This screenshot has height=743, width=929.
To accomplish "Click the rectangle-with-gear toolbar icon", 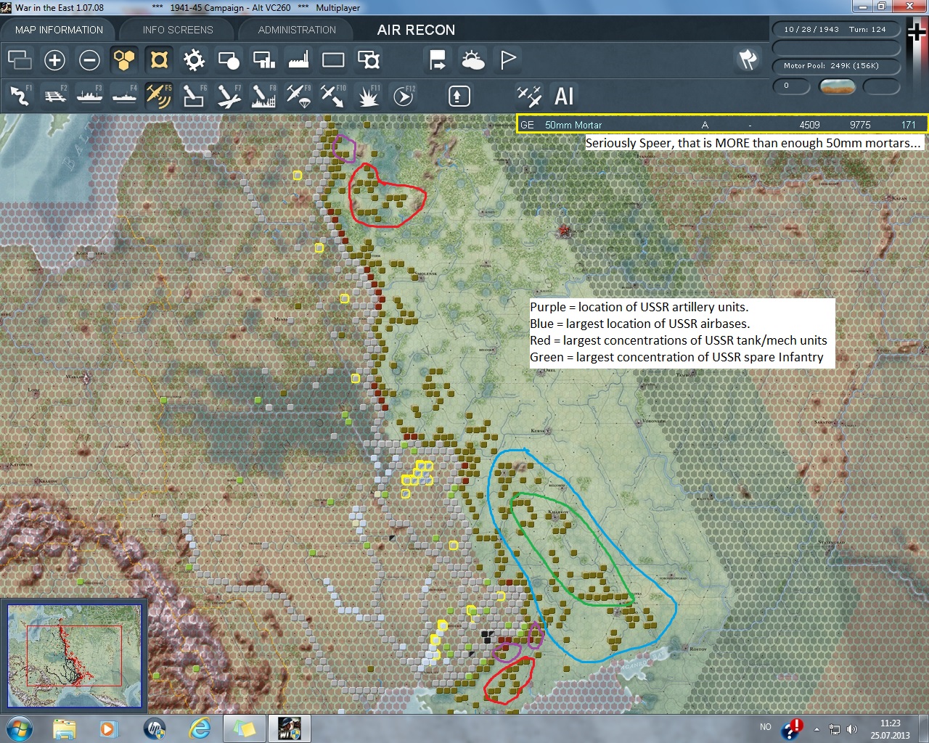I will [x=368, y=59].
